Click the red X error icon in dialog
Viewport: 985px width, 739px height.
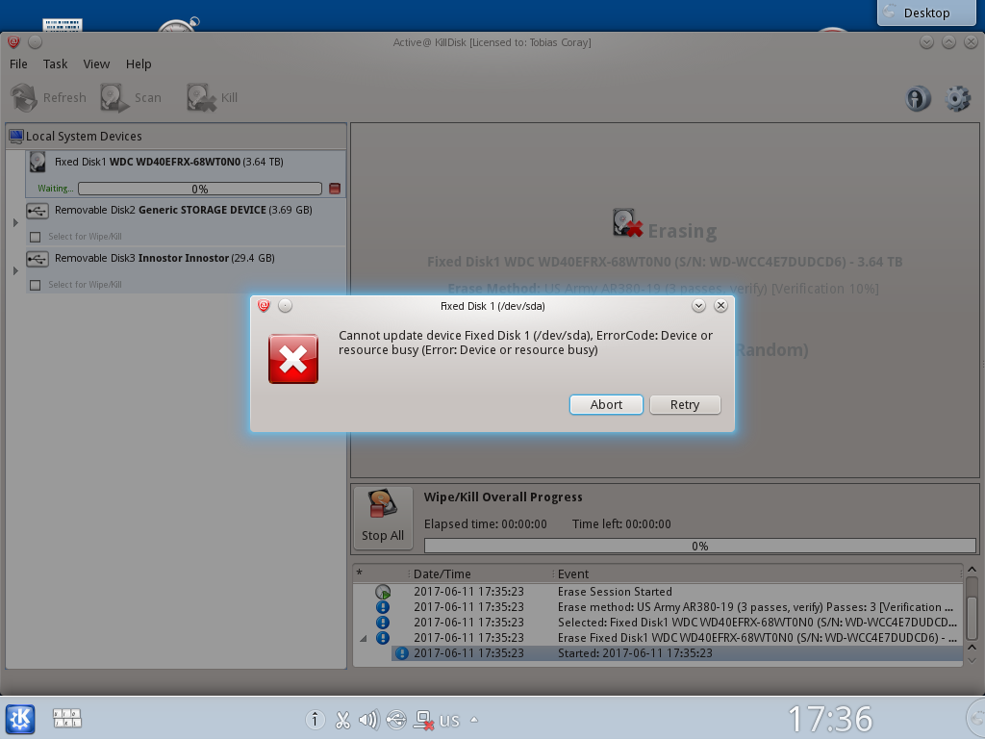coord(292,359)
